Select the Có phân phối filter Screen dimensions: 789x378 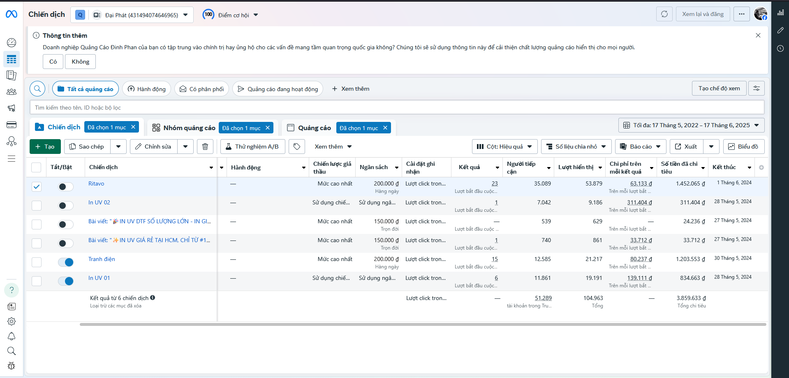click(x=202, y=89)
